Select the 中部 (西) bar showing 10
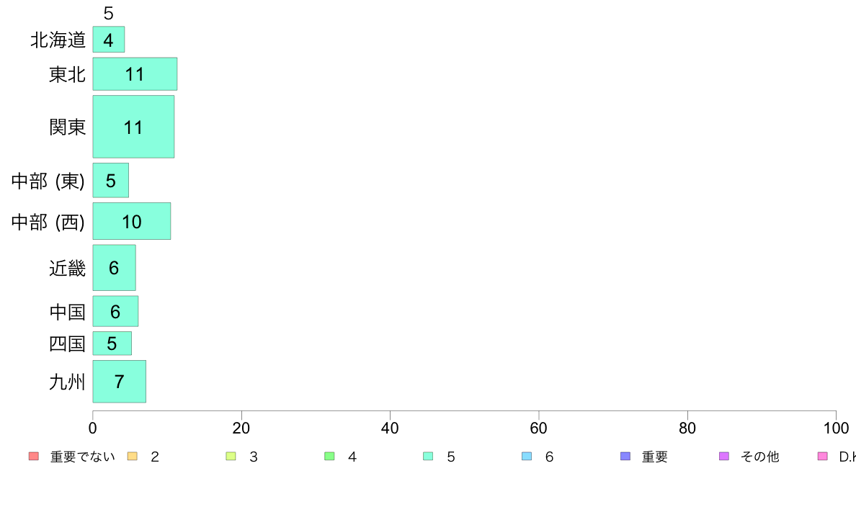 pyautogui.click(x=132, y=221)
